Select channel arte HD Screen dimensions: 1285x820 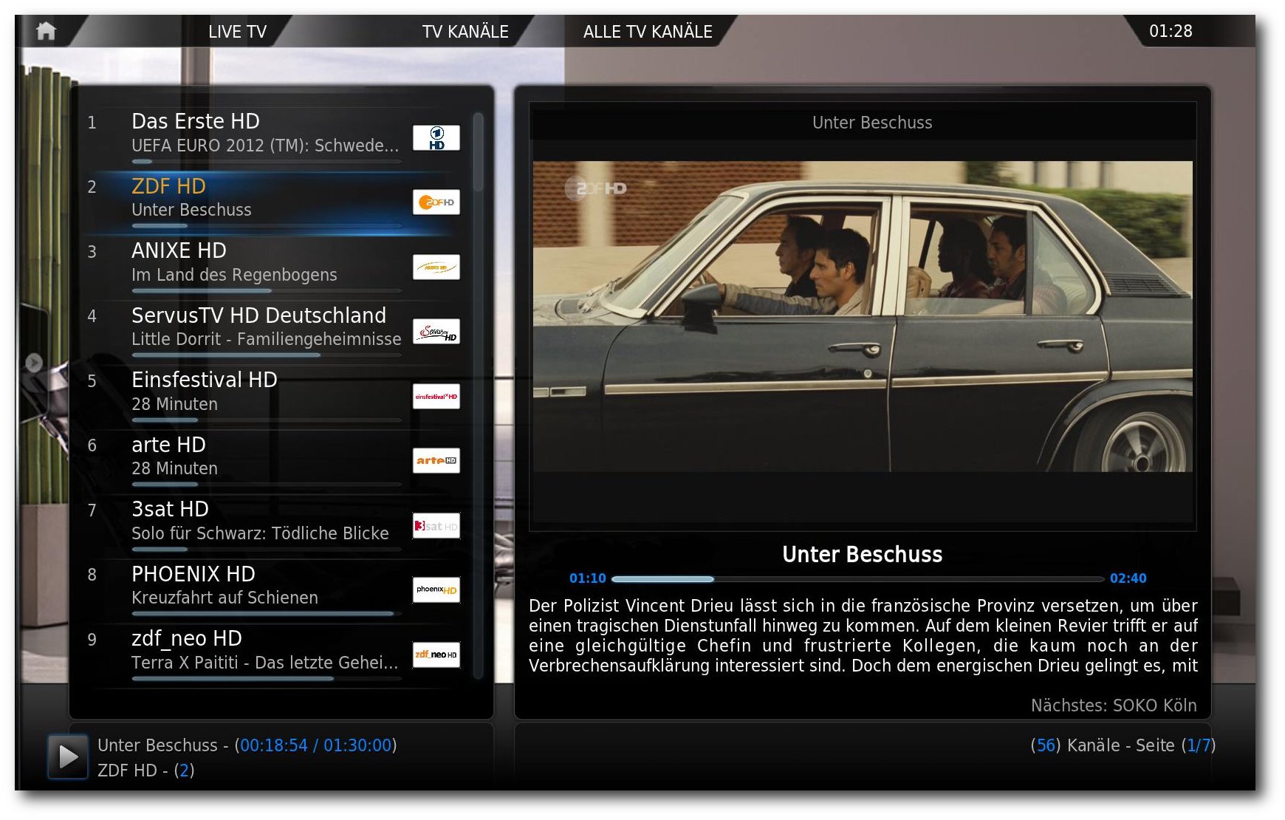point(273,460)
